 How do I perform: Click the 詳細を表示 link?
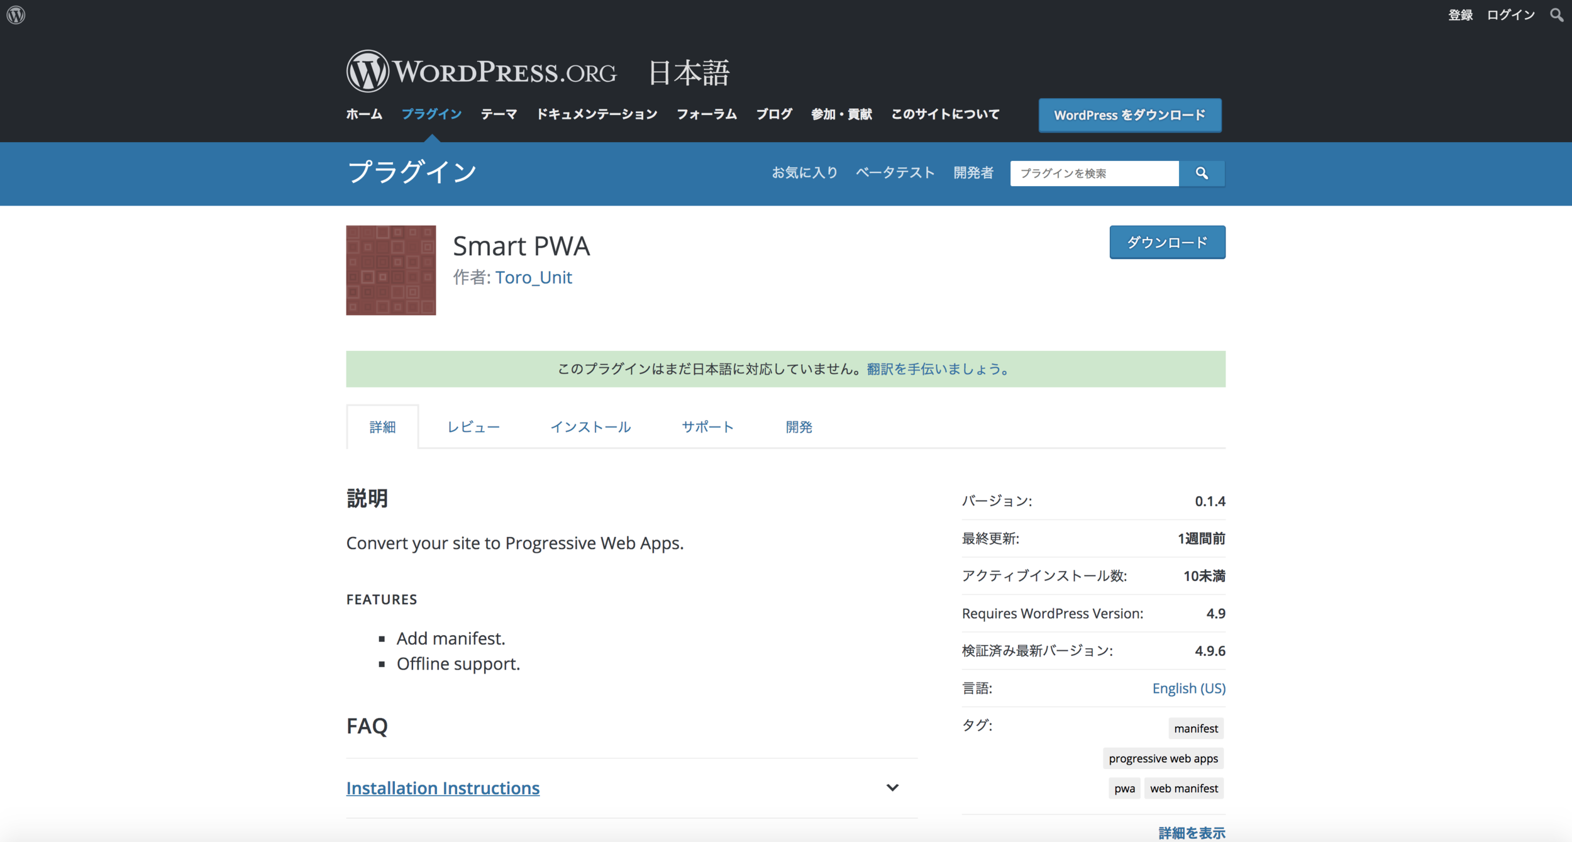pyautogui.click(x=1191, y=833)
